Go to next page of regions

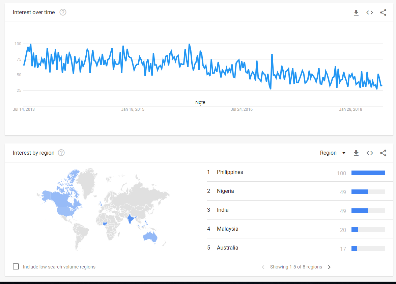[x=329, y=267]
